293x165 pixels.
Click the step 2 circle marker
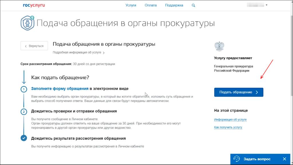click(24, 112)
